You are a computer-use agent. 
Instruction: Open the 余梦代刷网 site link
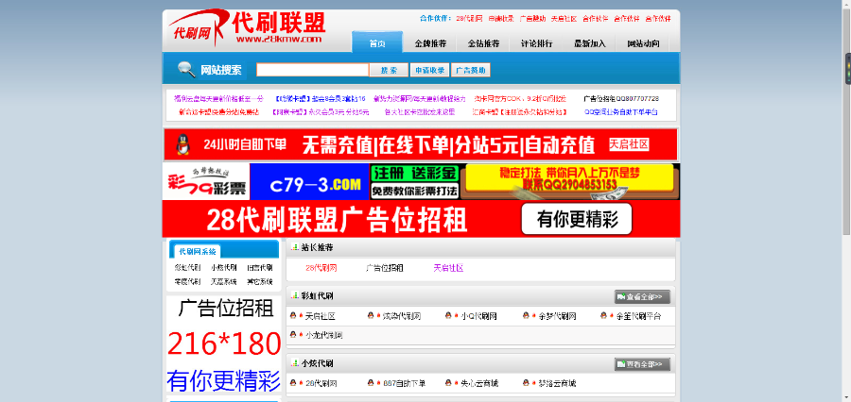point(557,316)
